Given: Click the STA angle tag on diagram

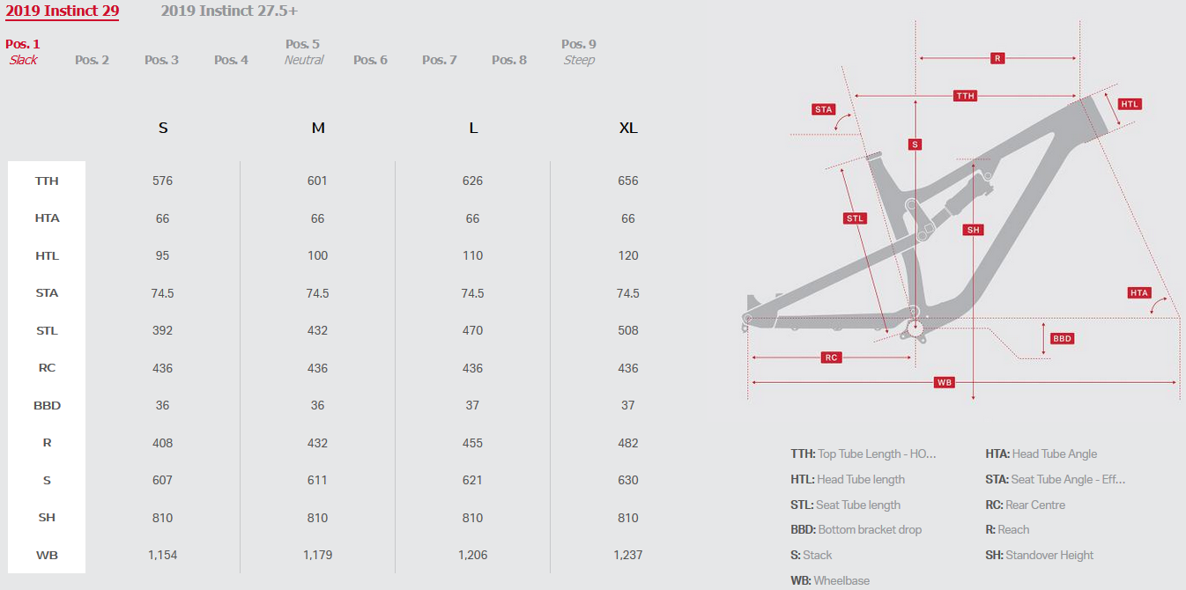Looking at the screenshot, I should (824, 109).
